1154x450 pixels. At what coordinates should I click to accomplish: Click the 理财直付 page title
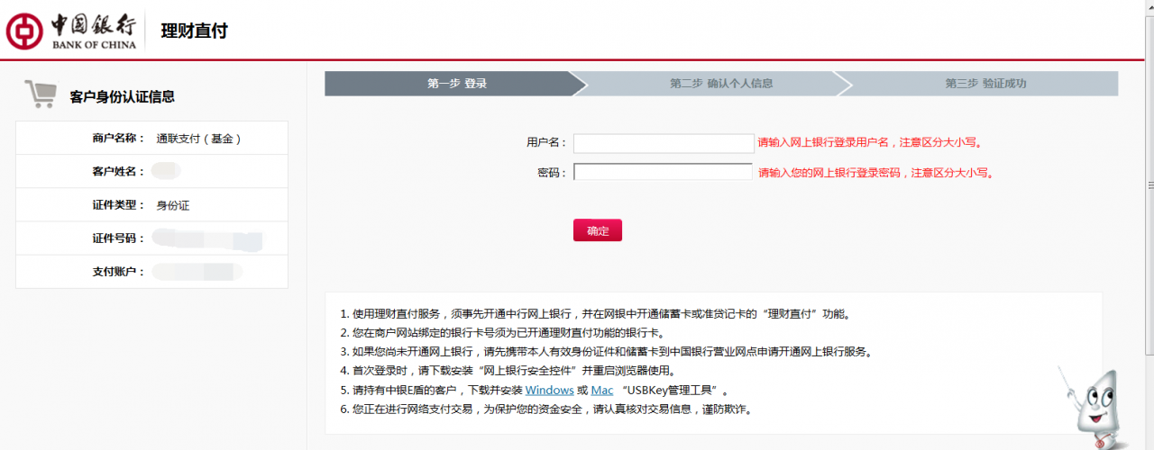point(195,31)
